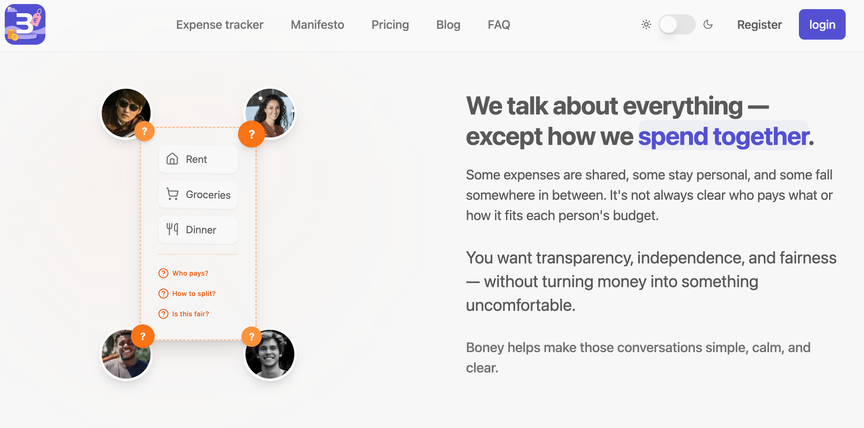Click the moon dark-mode icon
The width and height of the screenshot is (864, 428).
pyautogui.click(x=708, y=24)
